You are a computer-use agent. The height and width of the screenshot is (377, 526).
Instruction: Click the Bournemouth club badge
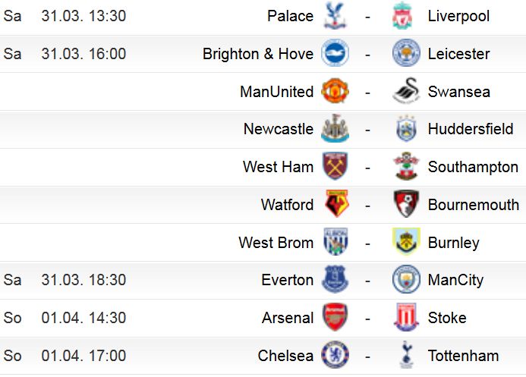(406, 204)
